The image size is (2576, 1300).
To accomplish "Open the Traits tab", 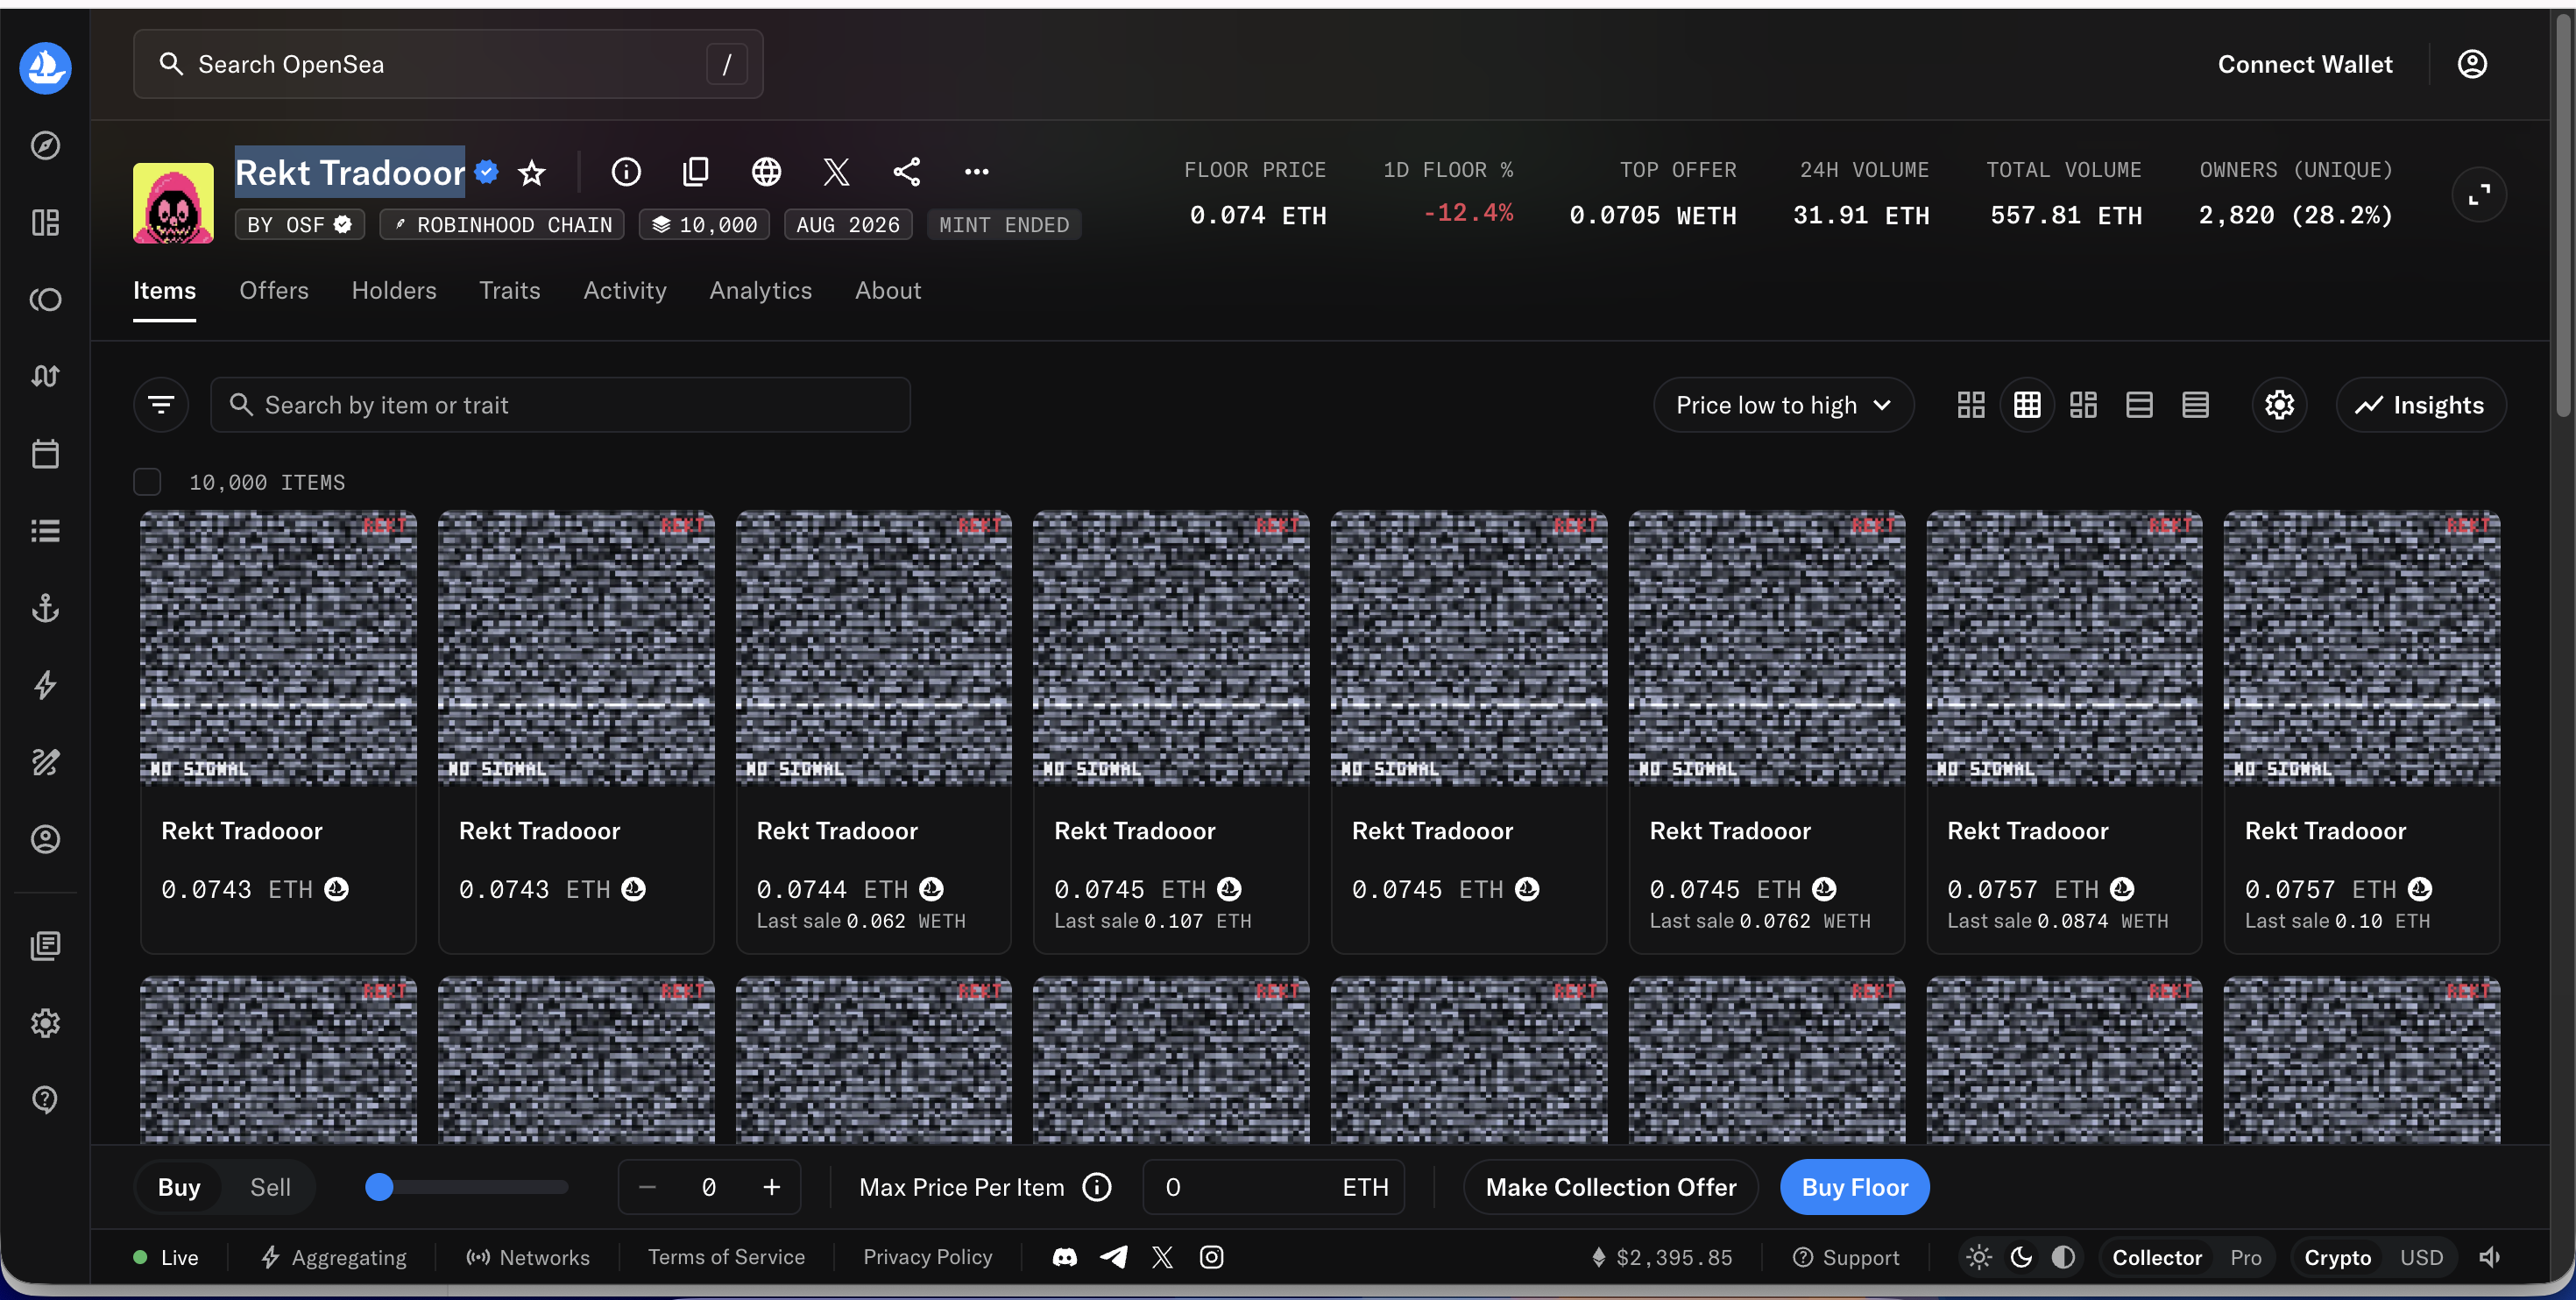I will (x=509, y=290).
